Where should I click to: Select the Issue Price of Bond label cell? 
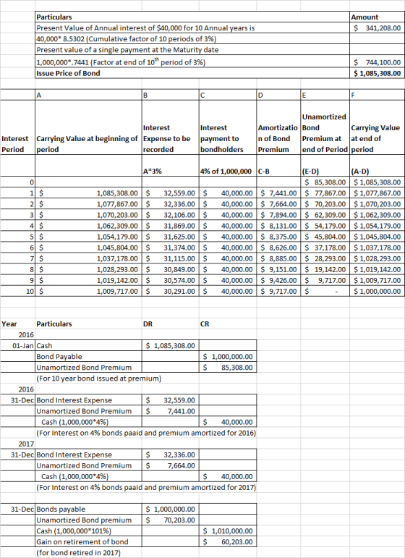pyautogui.click(x=192, y=73)
